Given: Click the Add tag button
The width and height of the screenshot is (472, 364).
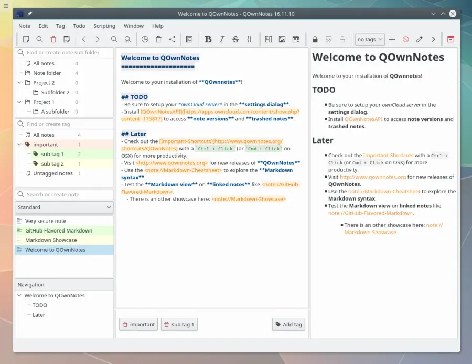Looking at the screenshot, I should tap(288, 324).
